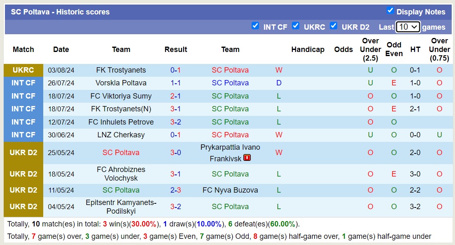The height and width of the screenshot is (245, 455).
Task: Click the UKR D2 badge on the FC Nyva Buzova row
Action: pyautogui.click(x=23, y=190)
